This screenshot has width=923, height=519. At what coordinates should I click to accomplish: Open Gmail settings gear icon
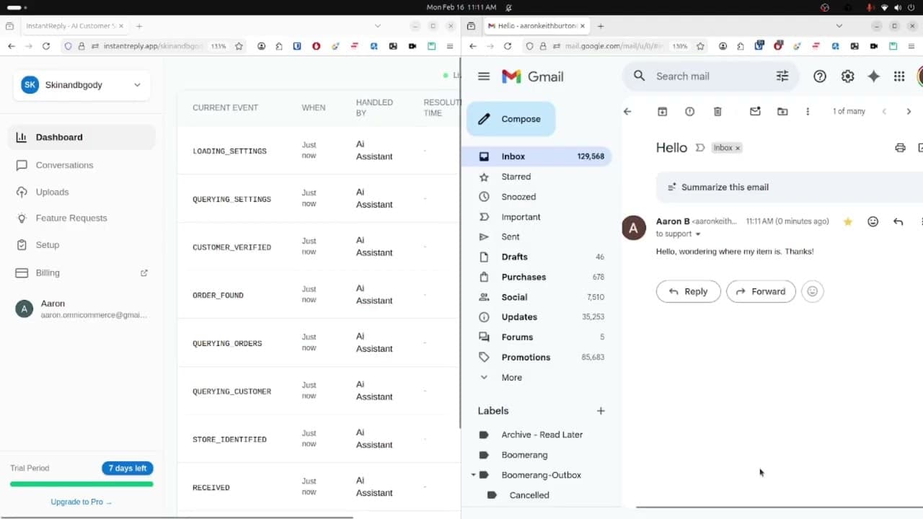click(848, 76)
